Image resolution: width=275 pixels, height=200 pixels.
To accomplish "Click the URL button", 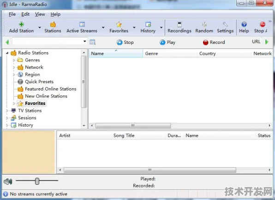I will pos(256,42).
